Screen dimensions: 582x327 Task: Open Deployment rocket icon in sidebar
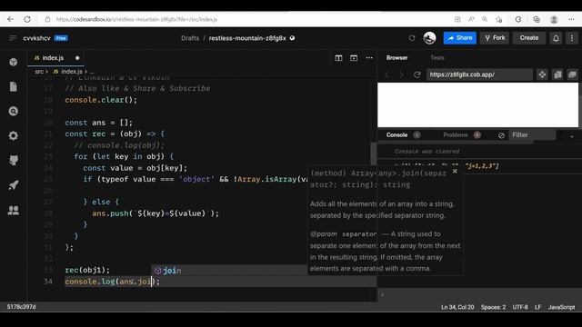pyautogui.click(x=14, y=185)
